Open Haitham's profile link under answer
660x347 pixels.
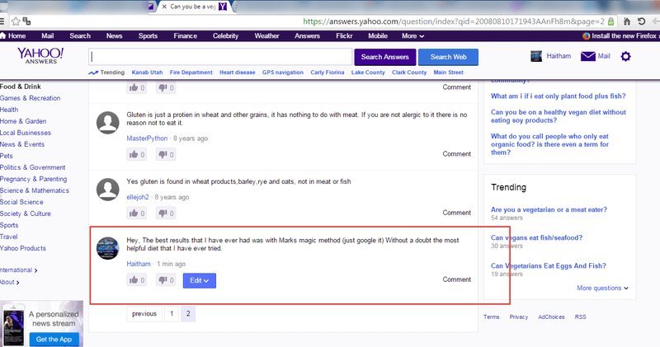pos(139,264)
